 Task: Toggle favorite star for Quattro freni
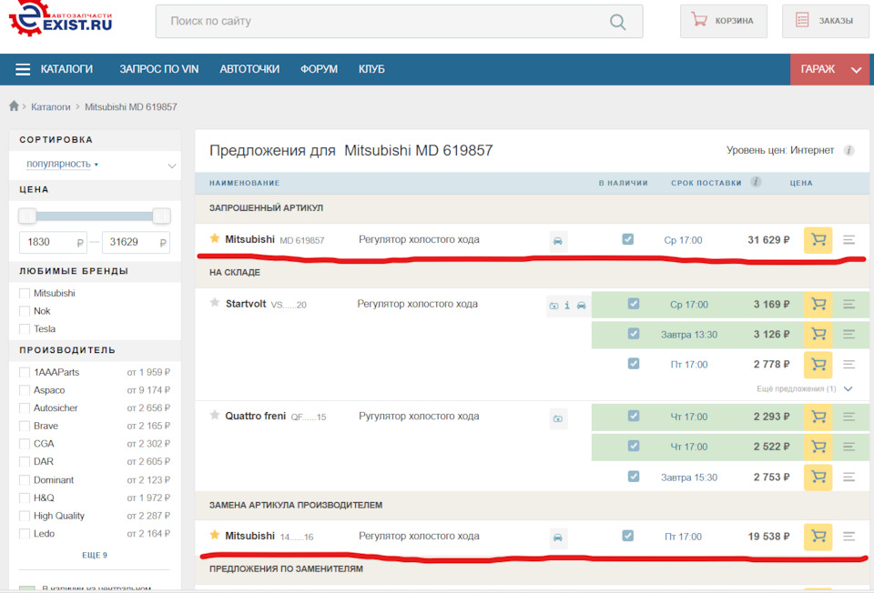(x=215, y=415)
